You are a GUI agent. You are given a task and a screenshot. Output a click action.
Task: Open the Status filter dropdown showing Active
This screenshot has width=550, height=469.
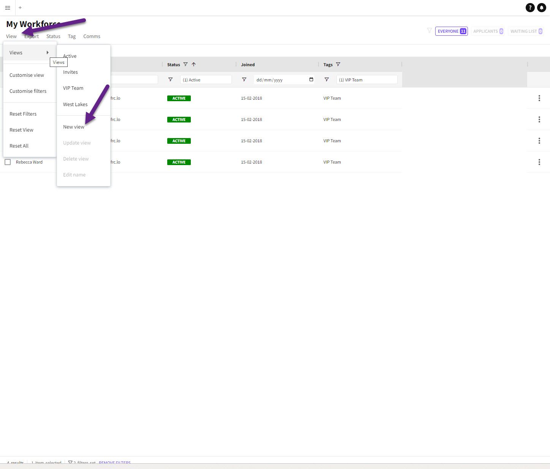pos(206,80)
